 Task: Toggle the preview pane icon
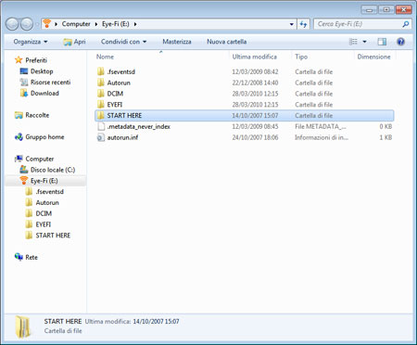coord(382,42)
